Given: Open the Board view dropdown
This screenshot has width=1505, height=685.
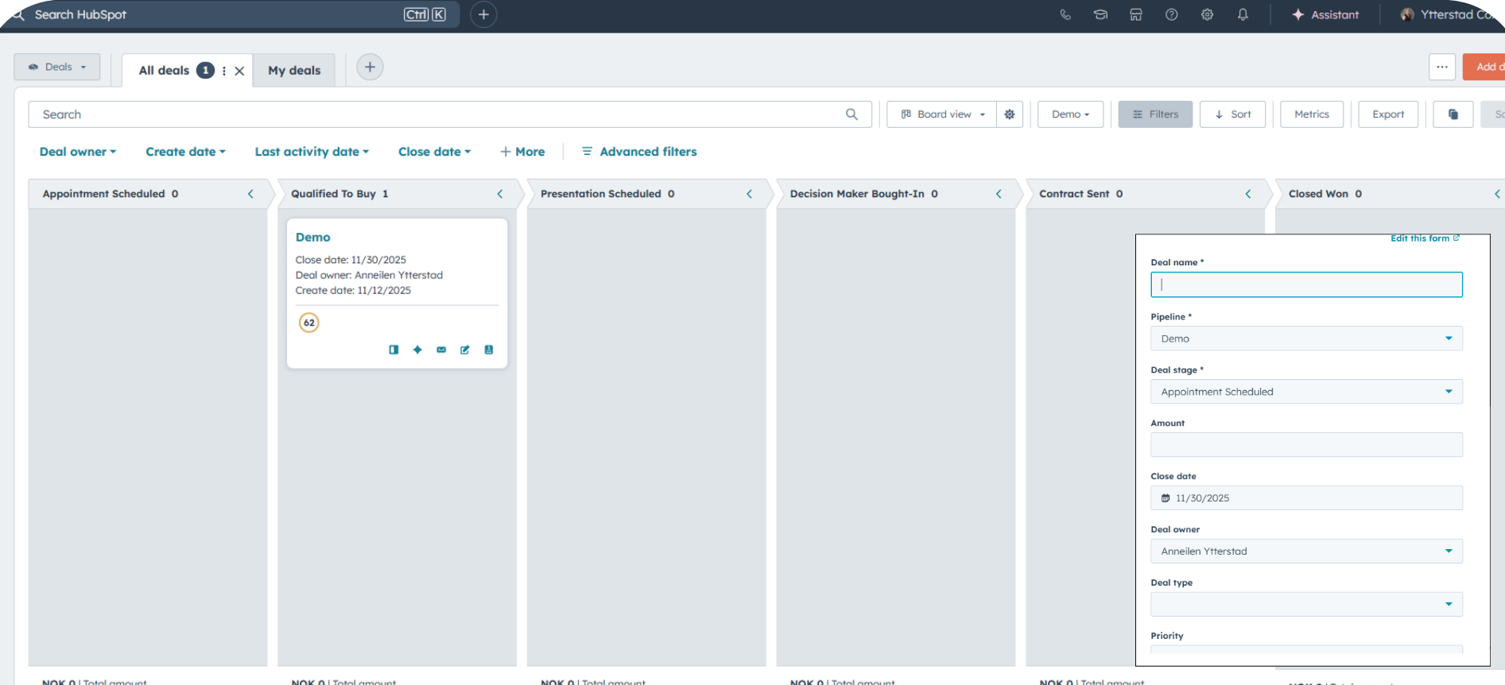Looking at the screenshot, I should [x=942, y=114].
